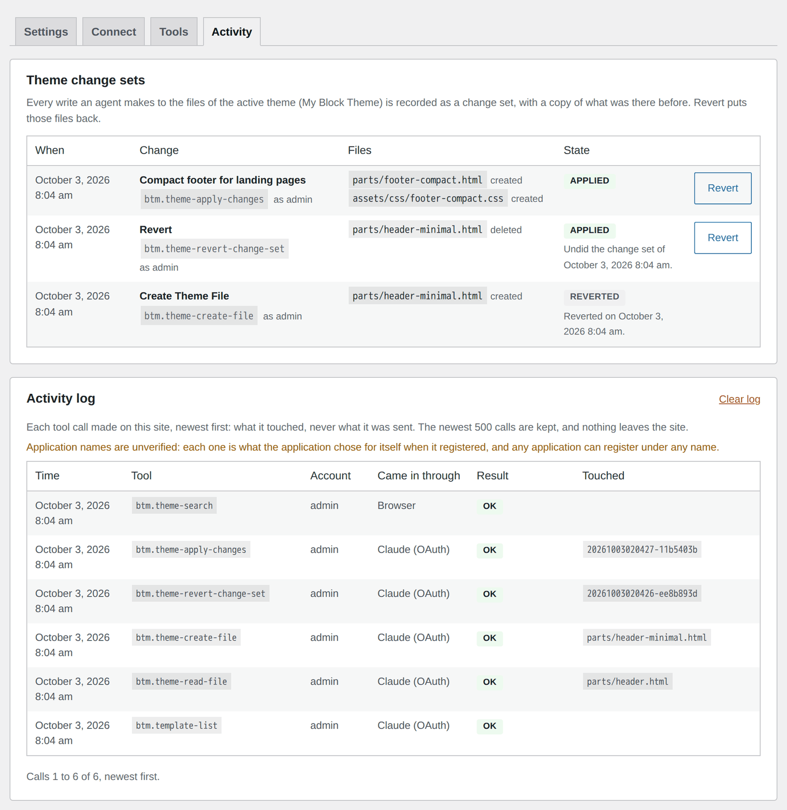Click the OK result for btm.theme-search
787x810 pixels.
pos(489,506)
